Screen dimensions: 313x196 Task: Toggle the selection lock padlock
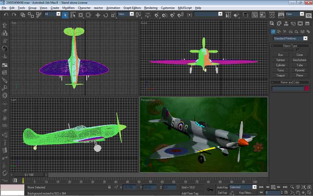pyautogui.click(x=109, y=187)
